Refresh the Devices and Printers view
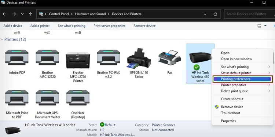275x137 pixels. coord(215,14)
